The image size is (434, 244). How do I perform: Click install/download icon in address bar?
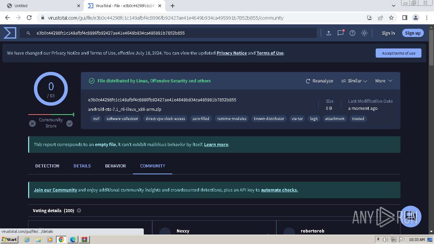(x=370, y=18)
